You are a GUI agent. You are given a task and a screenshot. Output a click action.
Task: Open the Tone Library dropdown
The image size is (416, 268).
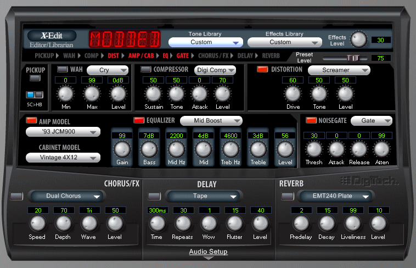206,42
